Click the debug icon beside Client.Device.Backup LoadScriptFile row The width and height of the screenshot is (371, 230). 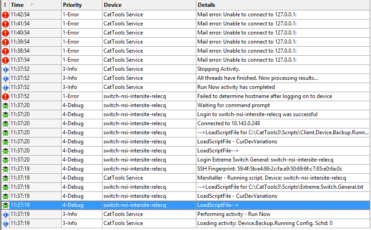coord(5,133)
